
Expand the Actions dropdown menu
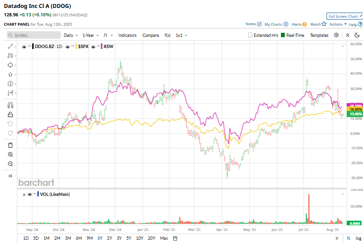coord(338,24)
